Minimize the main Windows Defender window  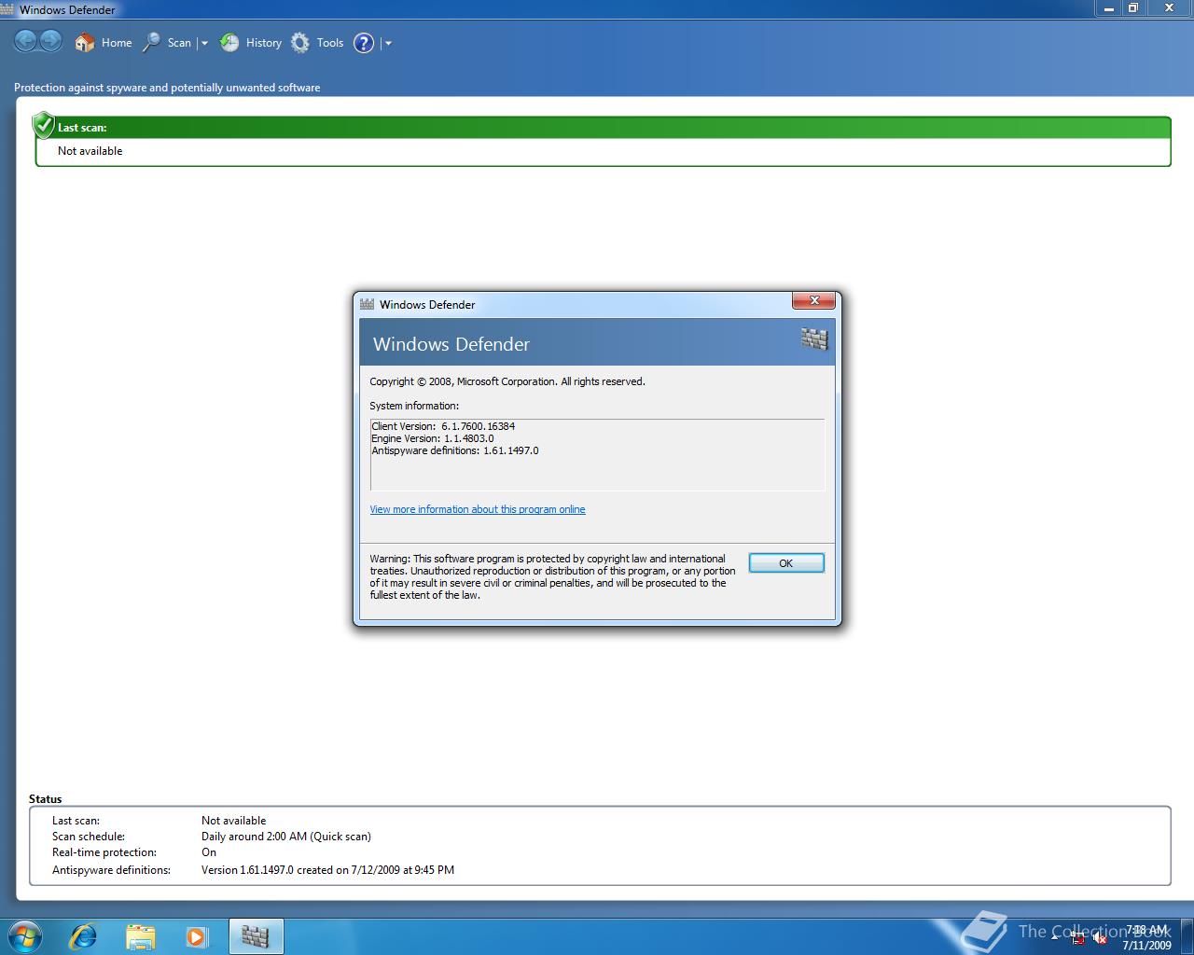(x=1108, y=7)
